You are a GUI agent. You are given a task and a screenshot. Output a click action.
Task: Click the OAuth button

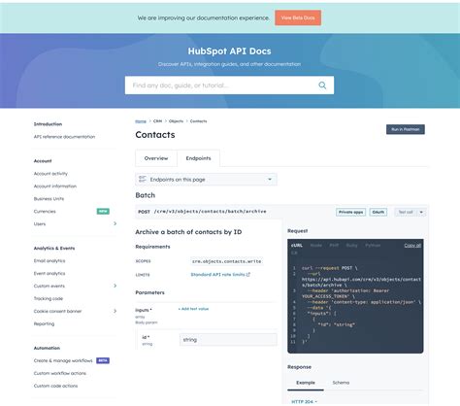pyautogui.click(x=378, y=212)
